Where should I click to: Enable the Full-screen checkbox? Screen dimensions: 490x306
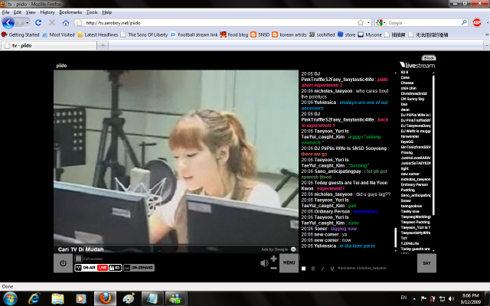(x=77, y=259)
